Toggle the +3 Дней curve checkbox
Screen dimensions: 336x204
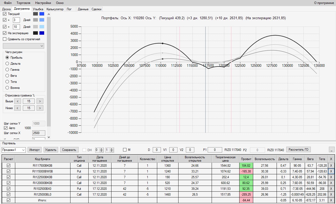tap(4, 20)
